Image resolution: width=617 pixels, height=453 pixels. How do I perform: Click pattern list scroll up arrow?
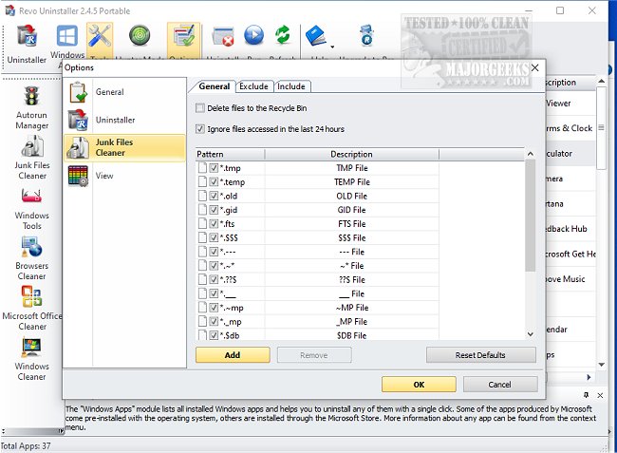point(531,154)
